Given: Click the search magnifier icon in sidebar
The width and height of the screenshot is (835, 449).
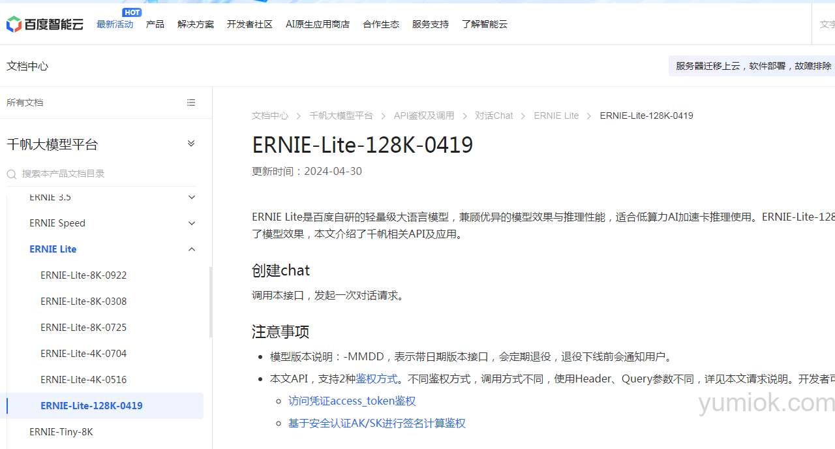Looking at the screenshot, I should (x=12, y=174).
